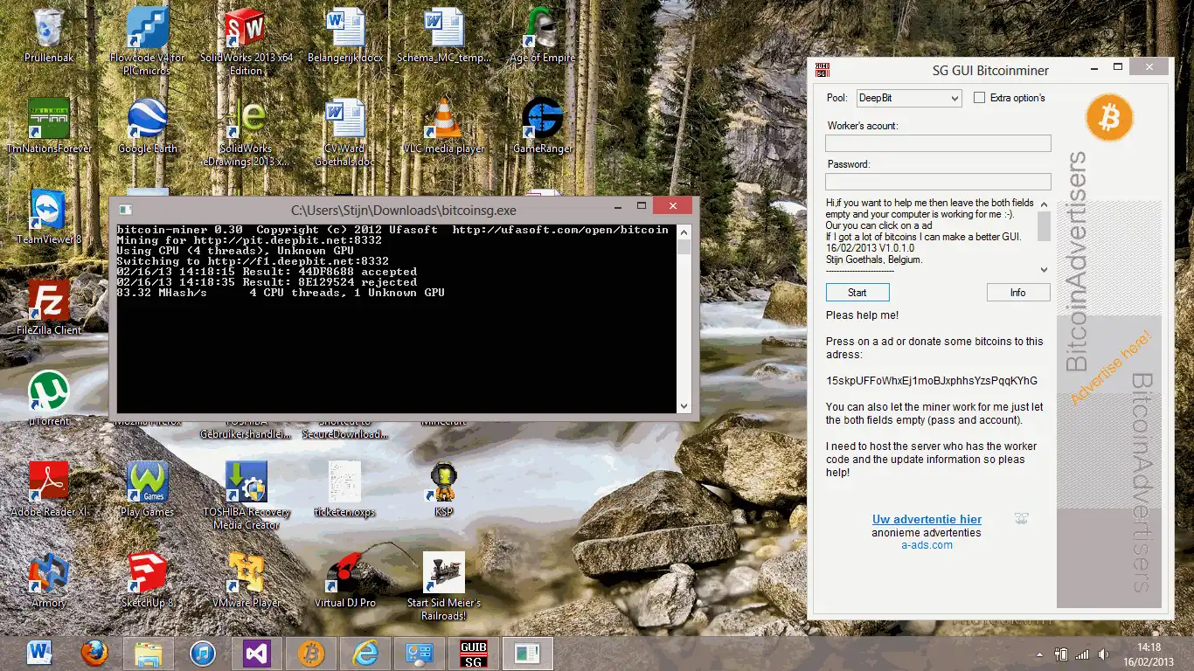Image resolution: width=1194 pixels, height=671 pixels.
Task: Click the Info button
Action: click(1018, 293)
